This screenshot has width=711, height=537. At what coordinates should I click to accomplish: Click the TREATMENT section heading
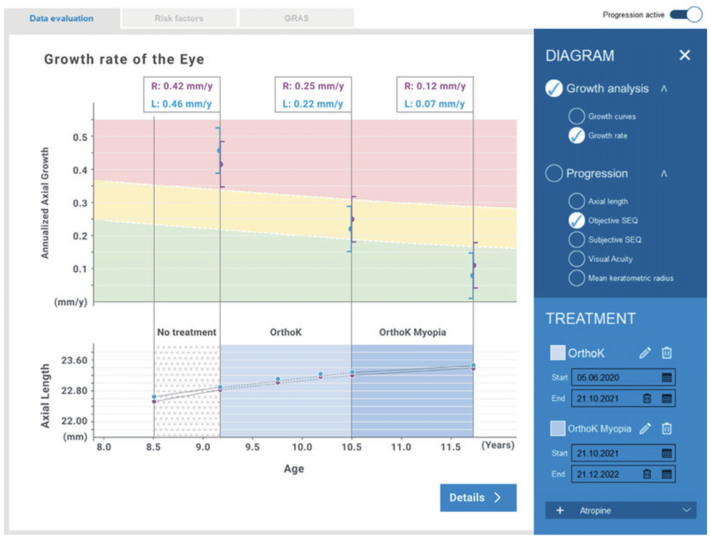[x=590, y=318]
